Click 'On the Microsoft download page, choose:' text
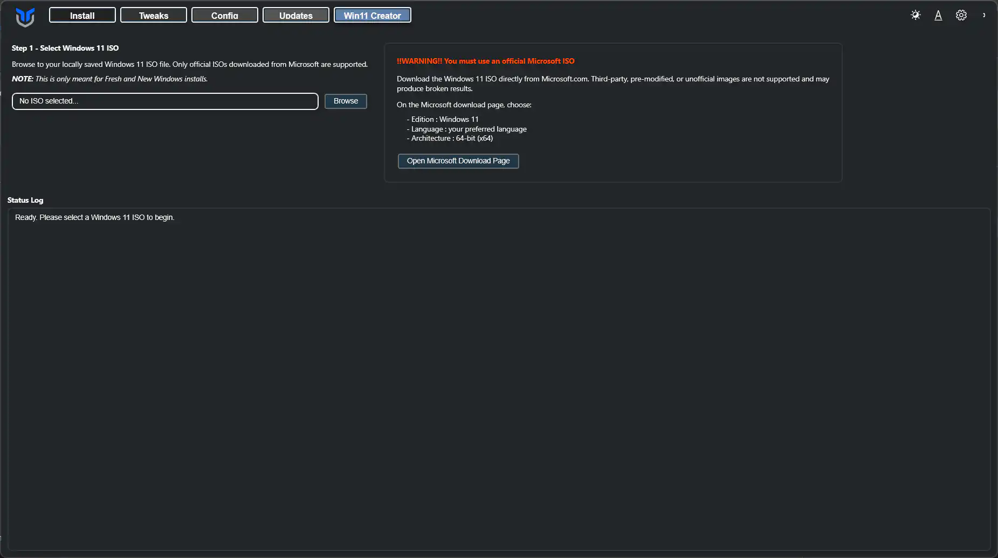This screenshot has width=998, height=558. coord(464,105)
